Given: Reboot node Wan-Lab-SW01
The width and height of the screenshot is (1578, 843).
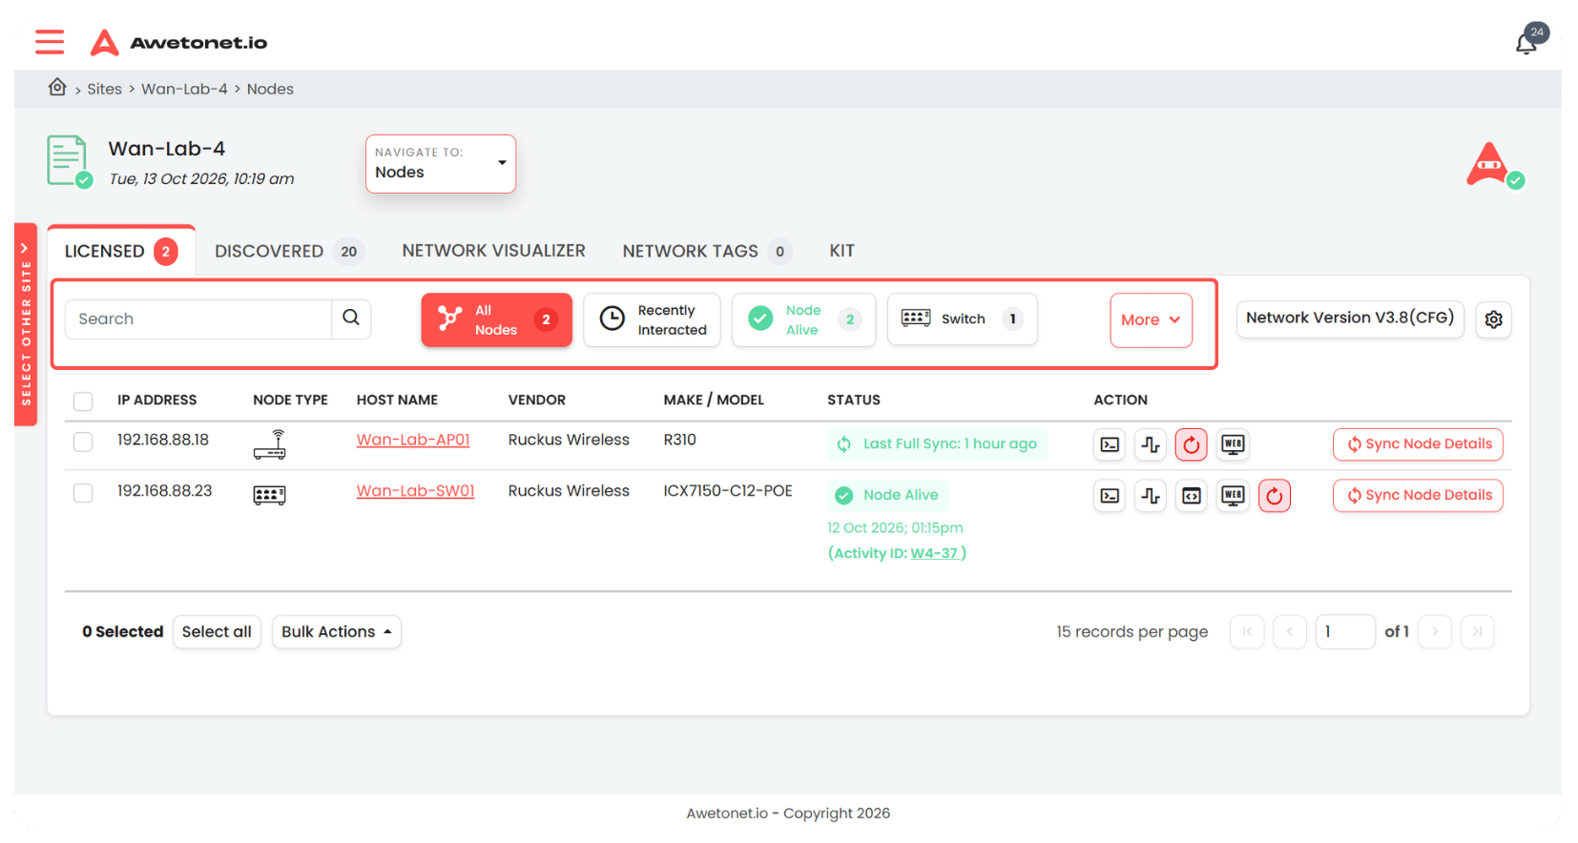Looking at the screenshot, I should 1275,496.
